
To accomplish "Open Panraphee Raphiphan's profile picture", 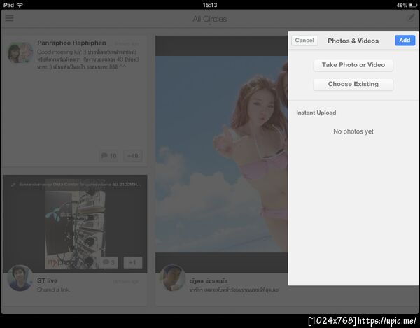I will tap(20, 53).
